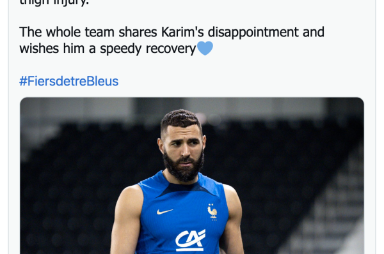The image size is (384, 254).
Task: Click the dark collar of blue jersey
Action: (184, 187)
